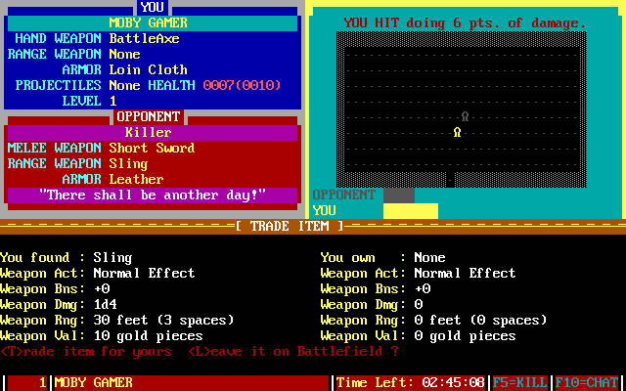The image size is (626, 391).
Task: Open chat using the F10=CHAT option
Action: [x=588, y=382]
